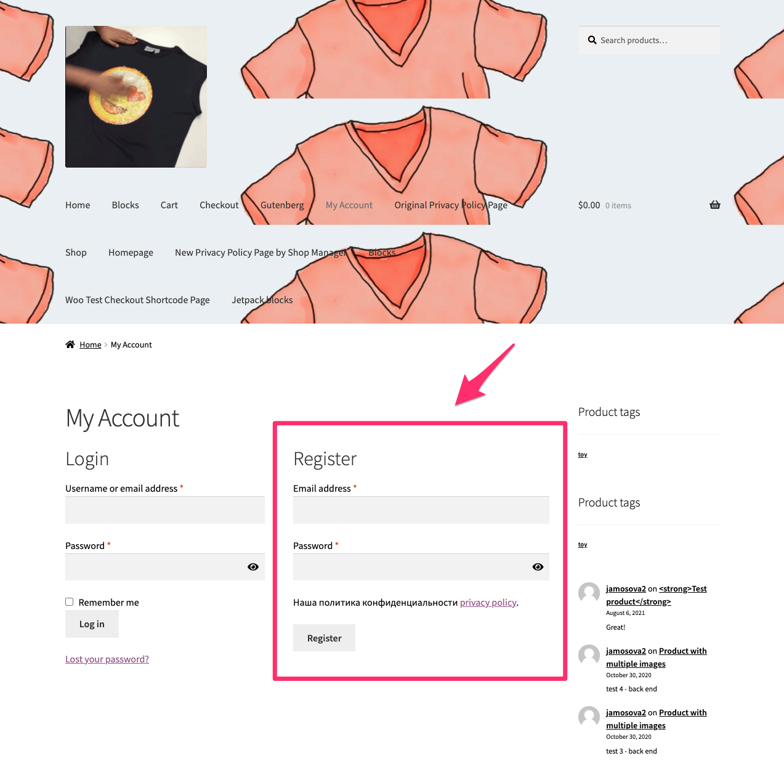Click the pizza t-shirt site logo
Viewport: 784px width, 761px height.
(x=135, y=96)
